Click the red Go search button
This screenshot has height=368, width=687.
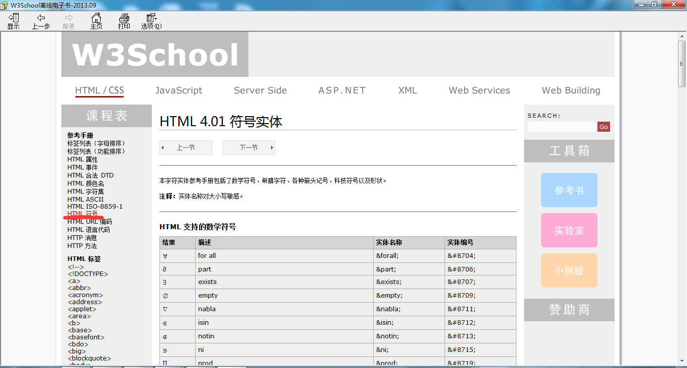tap(604, 127)
